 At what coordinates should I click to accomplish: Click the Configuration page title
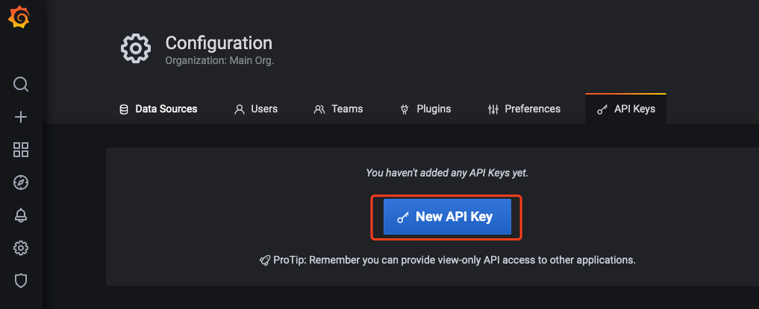pos(219,43)
